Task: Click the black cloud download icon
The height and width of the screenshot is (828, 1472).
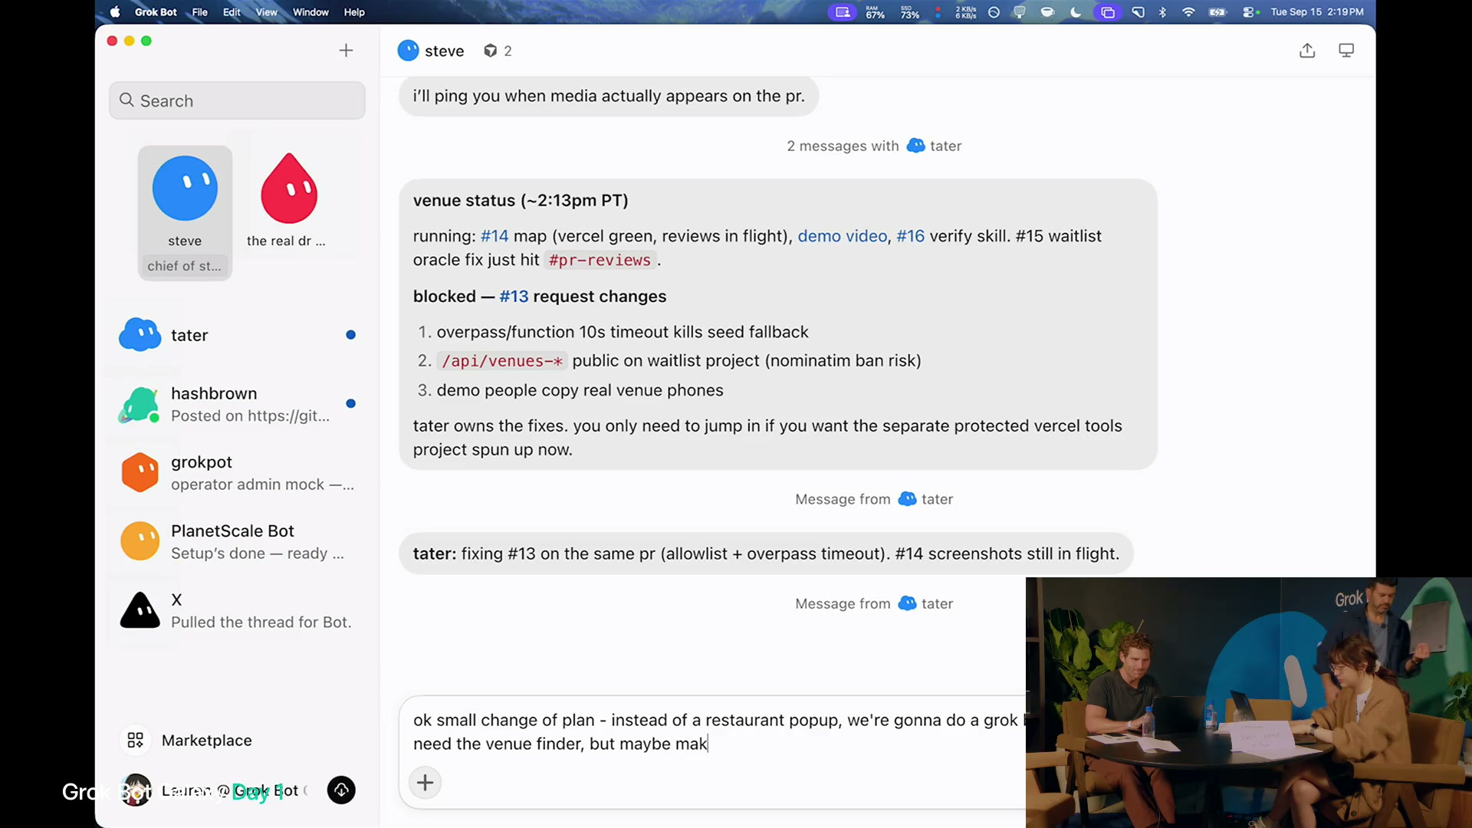Action: pyautogui.click(x=341, y=790)
